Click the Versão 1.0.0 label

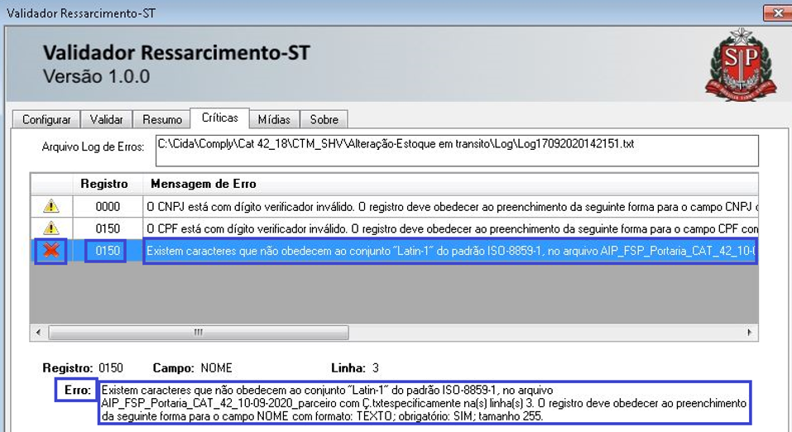click(x=97, y=76)
